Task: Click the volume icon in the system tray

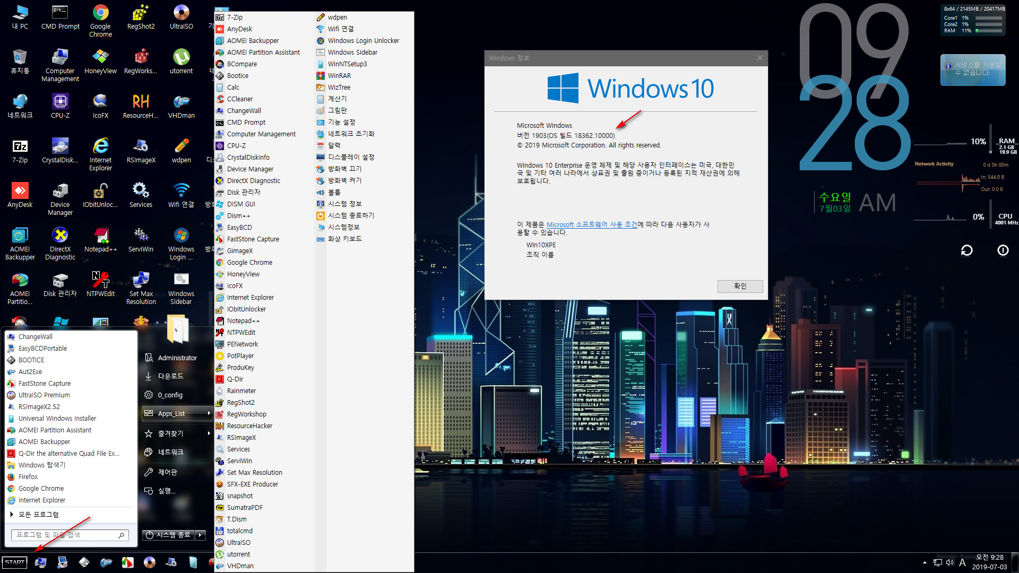Action: click(949, 562)
